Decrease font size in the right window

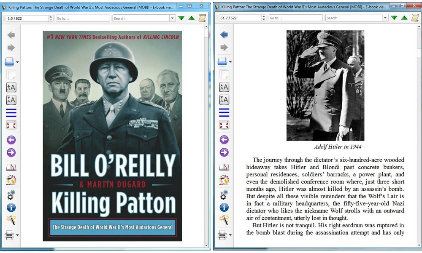(224, 100)
